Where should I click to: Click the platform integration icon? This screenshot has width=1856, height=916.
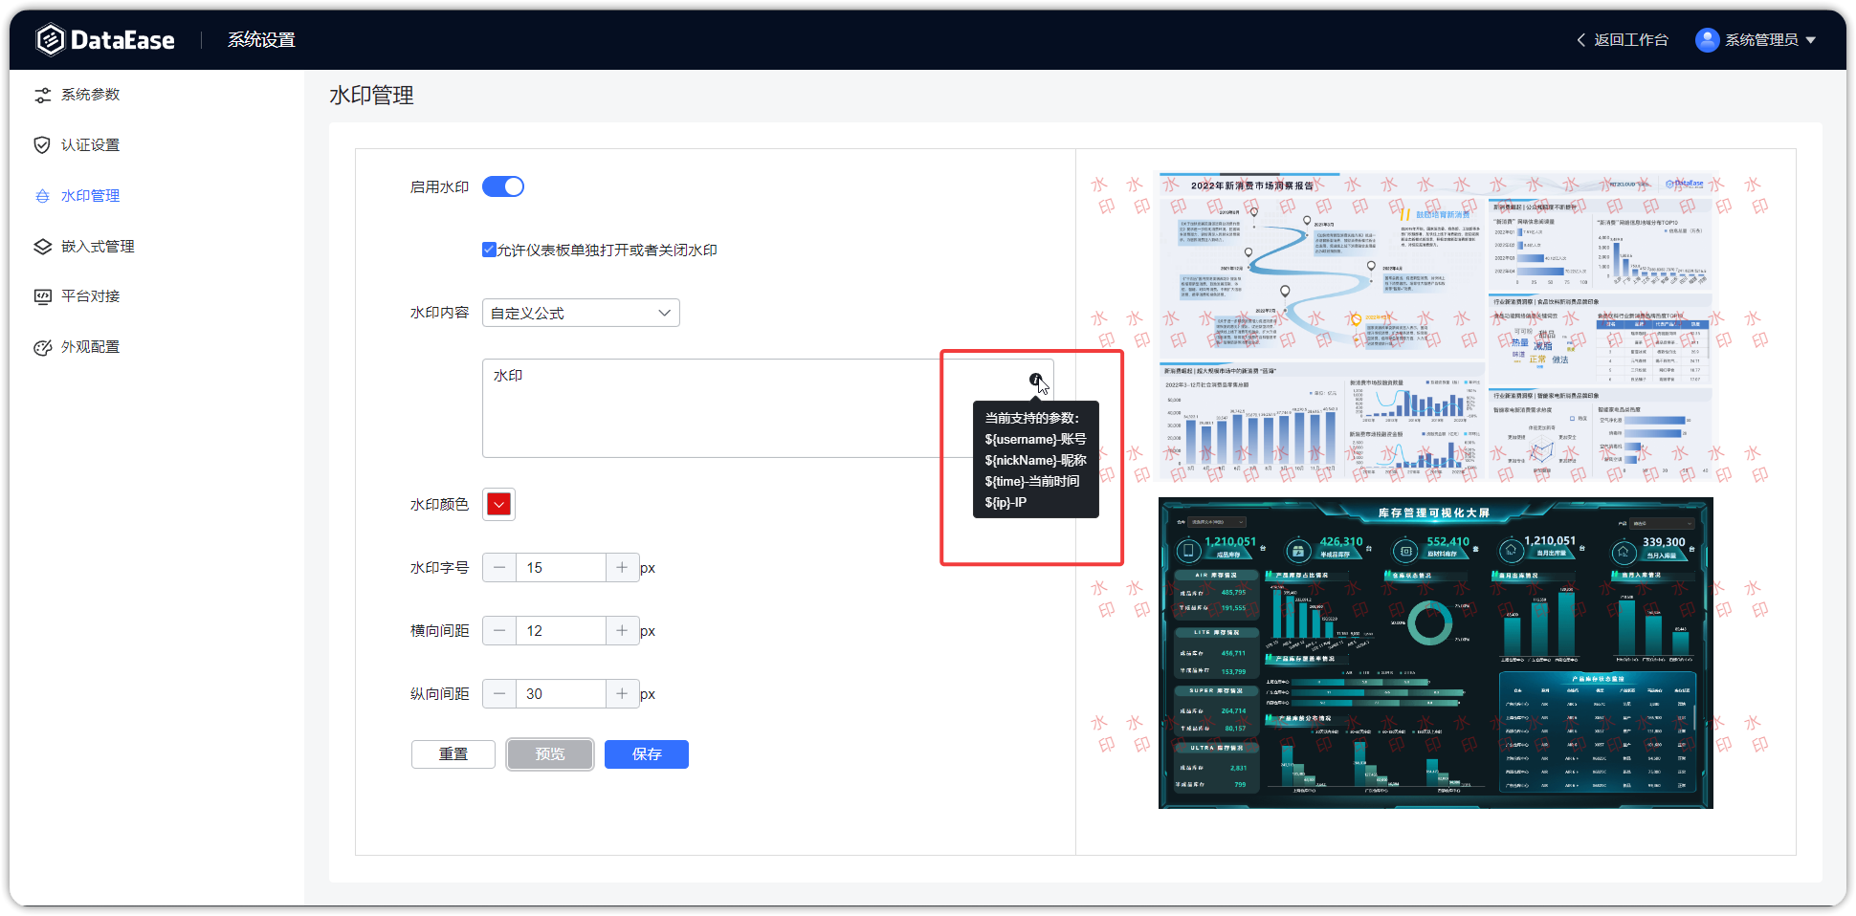pyautogui.click(x=42, y=296)
